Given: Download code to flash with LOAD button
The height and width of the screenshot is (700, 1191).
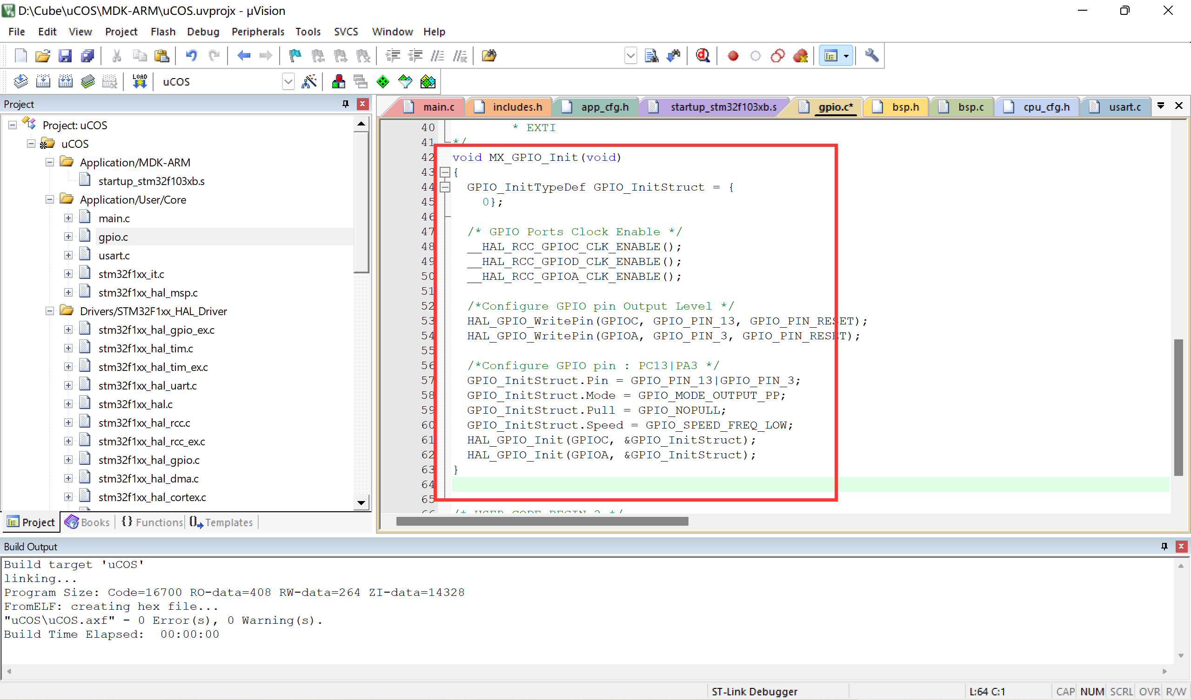Looking at the screenshot, I should point(140,81).
